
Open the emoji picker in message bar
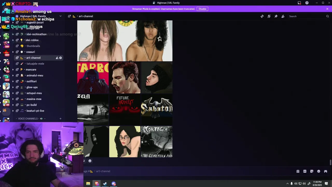(319, 171)
